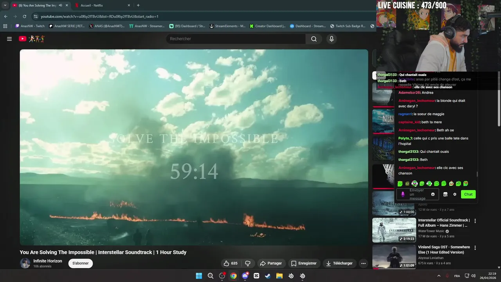The width and height of the screenshot is (501, 282).
Task: Open Infinite Horizon channel link
Action: pyautogui.click(x=48, y=261)
